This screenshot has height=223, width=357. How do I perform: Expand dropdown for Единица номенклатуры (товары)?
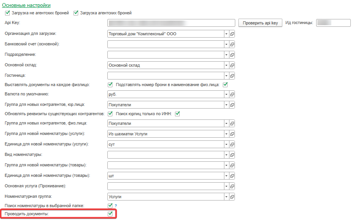point(226,176)
